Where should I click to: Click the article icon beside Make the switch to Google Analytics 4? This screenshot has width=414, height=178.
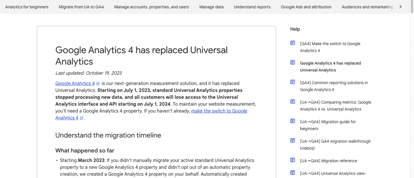pyautogui.click(x=293, y=43)
